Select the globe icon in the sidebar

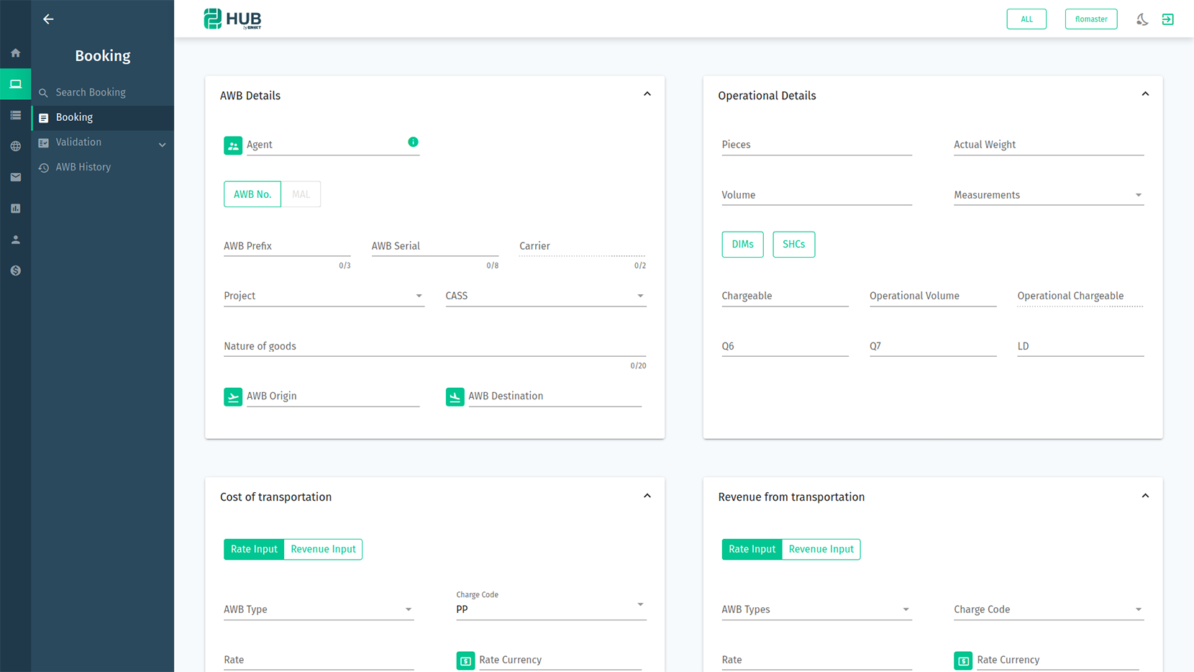pos(15,146)
